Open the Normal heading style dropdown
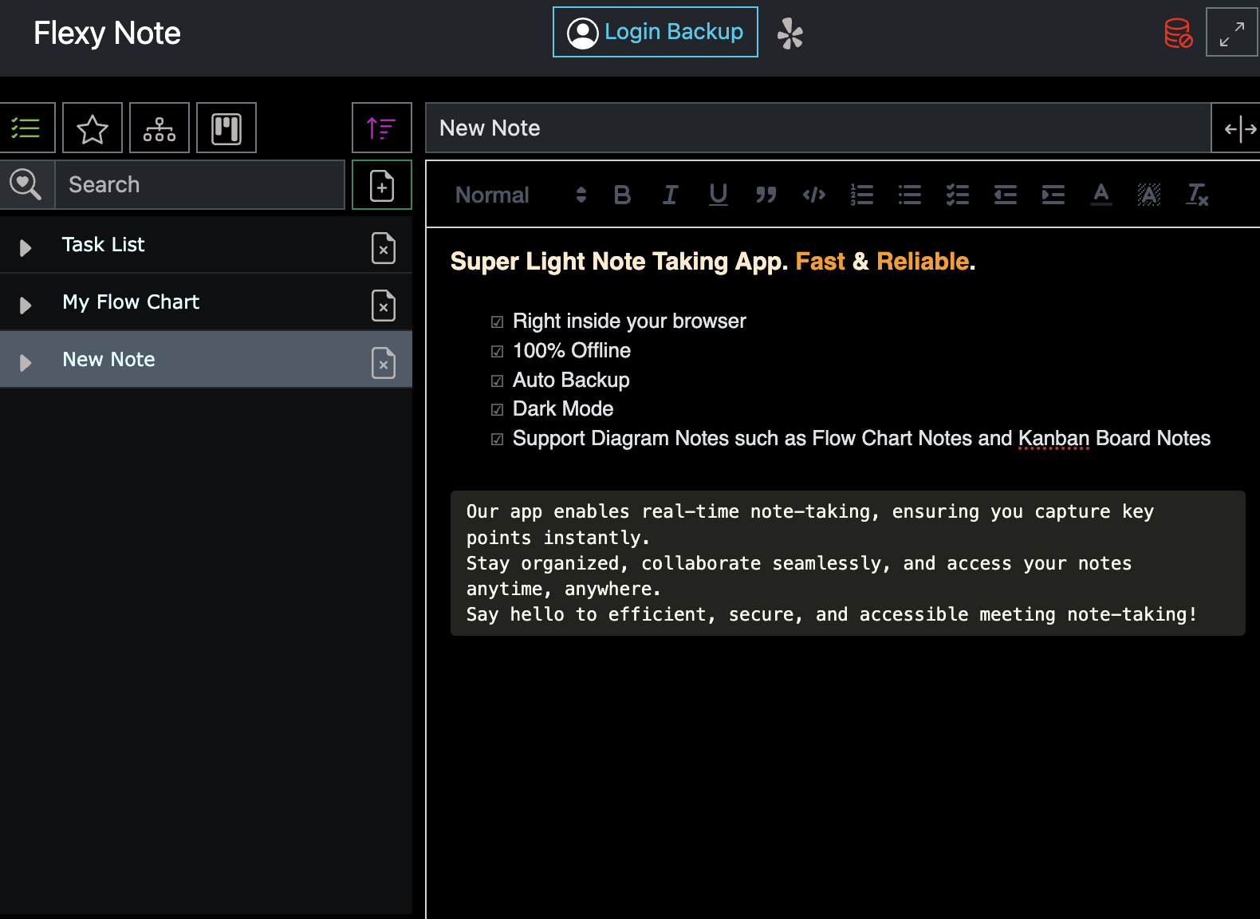 coord(521,195)
